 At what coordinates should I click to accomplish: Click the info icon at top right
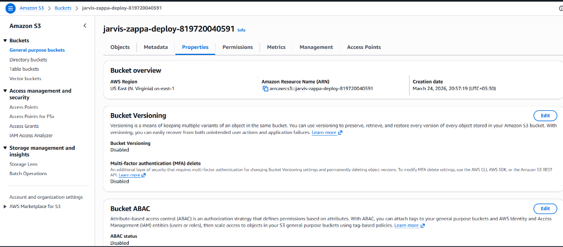(x=561, y=8)
